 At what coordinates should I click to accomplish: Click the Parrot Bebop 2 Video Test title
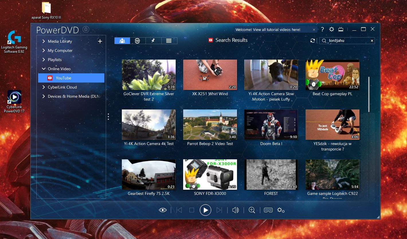210,144
